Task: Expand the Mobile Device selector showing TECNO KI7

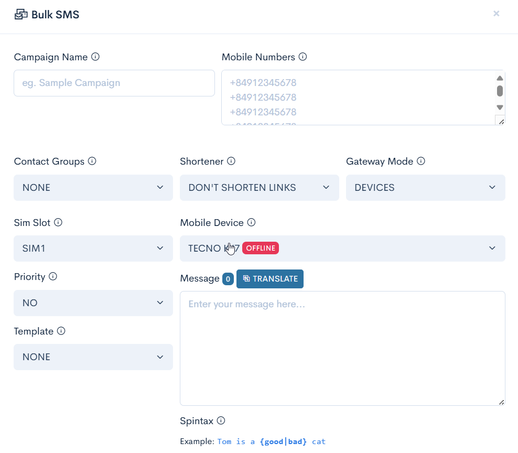Action: [342, 249]
